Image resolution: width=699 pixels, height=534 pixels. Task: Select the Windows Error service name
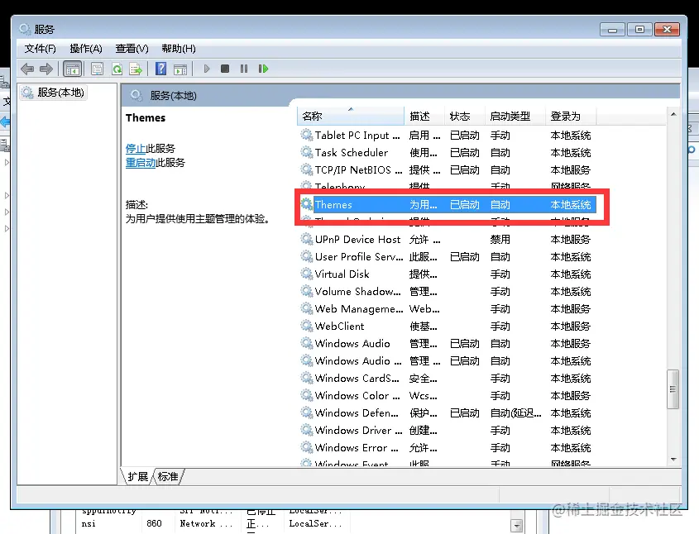coord(357,447)
